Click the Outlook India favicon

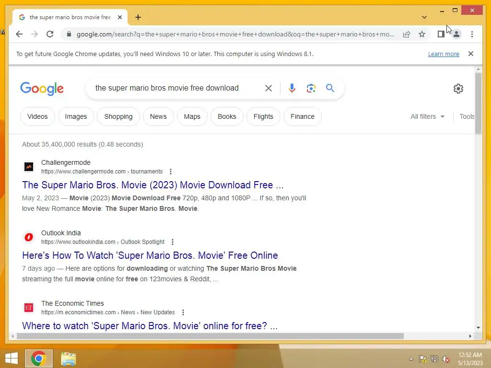click(x=29, y=237)
